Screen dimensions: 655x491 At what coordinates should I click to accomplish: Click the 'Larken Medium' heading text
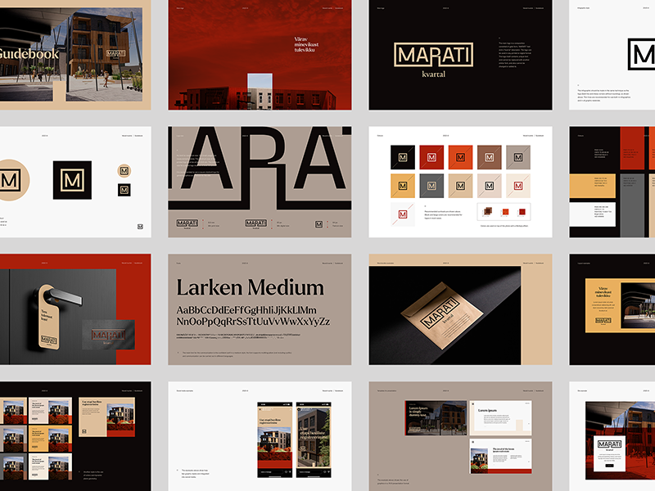251,287
